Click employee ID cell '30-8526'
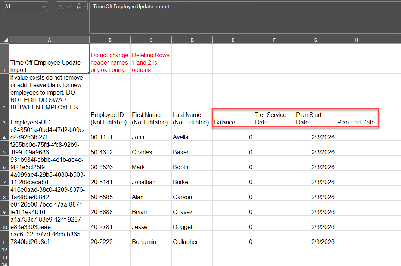 pyautogui.click(x=110, y=163)
